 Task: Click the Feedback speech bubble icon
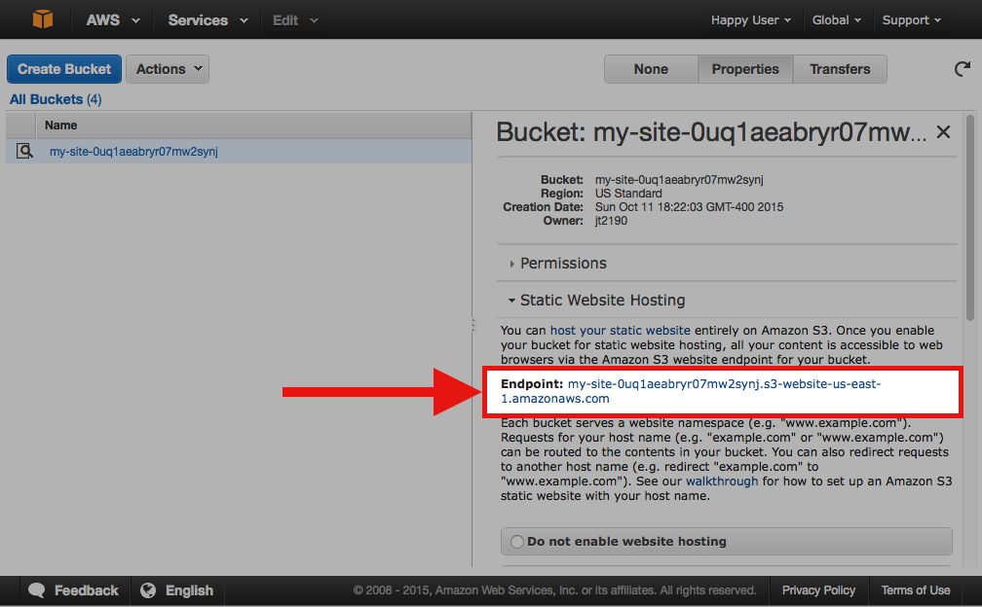(x=36, y=590)
